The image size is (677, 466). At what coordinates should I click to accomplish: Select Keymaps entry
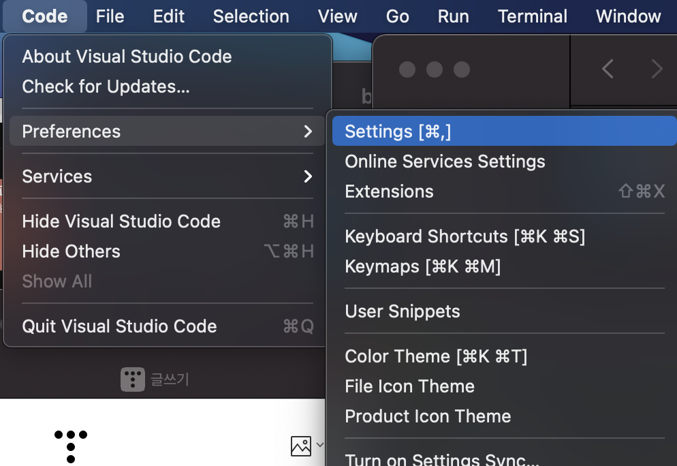pos(504,266)
